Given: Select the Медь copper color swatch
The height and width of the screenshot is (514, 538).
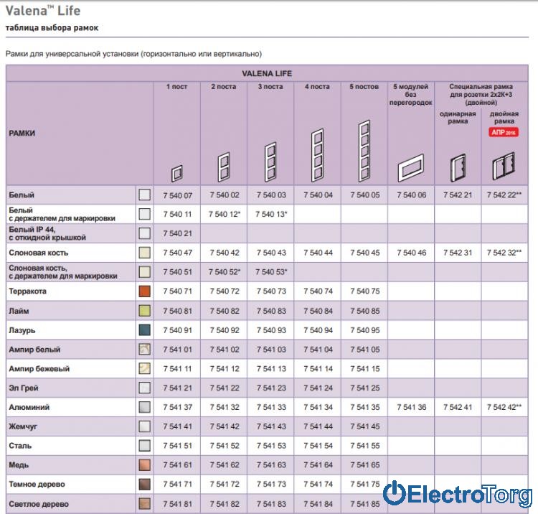Looking at the screenshot, I should pos(144,464).
